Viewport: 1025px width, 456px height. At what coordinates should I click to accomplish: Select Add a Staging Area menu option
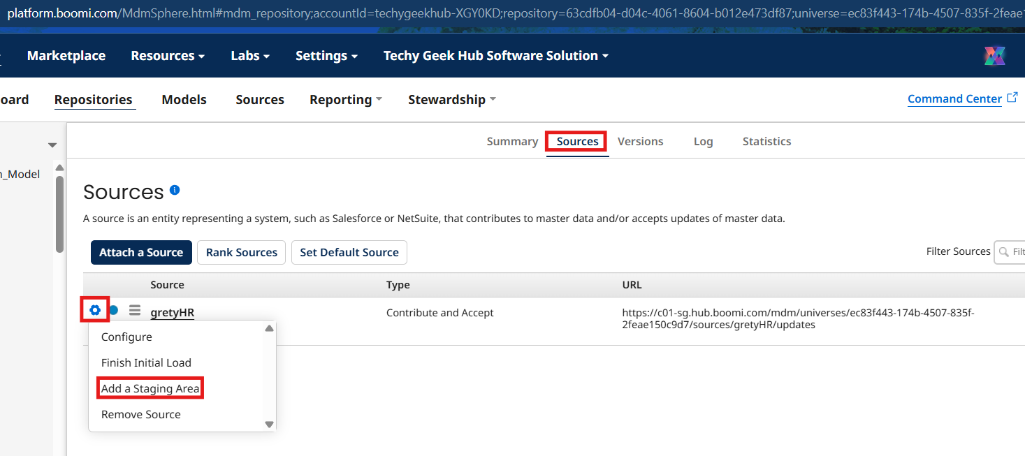click(150, 388)
